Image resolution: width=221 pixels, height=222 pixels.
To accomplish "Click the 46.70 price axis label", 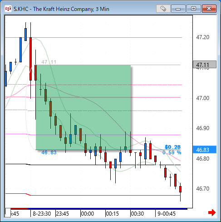I will [202, 189].
